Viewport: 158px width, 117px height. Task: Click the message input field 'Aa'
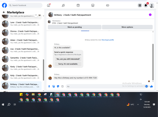[105, 86]
